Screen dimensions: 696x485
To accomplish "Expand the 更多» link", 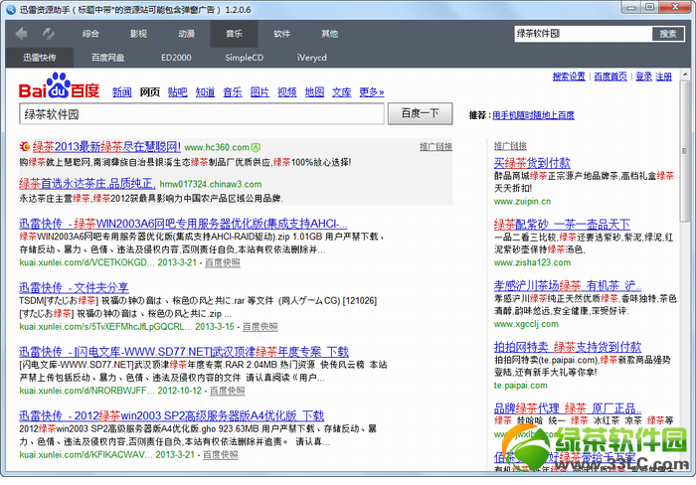I will point(372,91).
